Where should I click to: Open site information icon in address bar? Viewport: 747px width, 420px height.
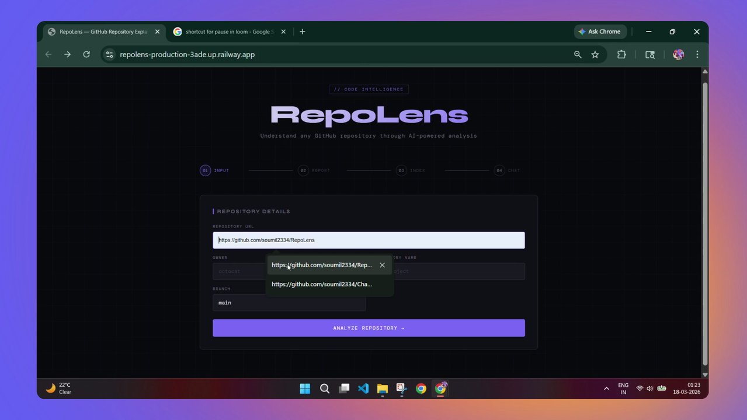(109, 54)
